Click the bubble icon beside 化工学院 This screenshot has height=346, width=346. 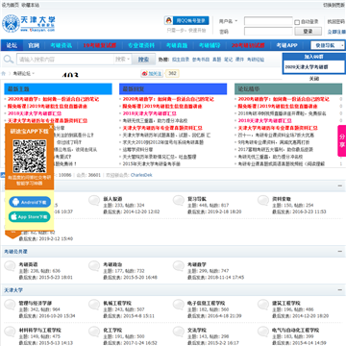94,332
